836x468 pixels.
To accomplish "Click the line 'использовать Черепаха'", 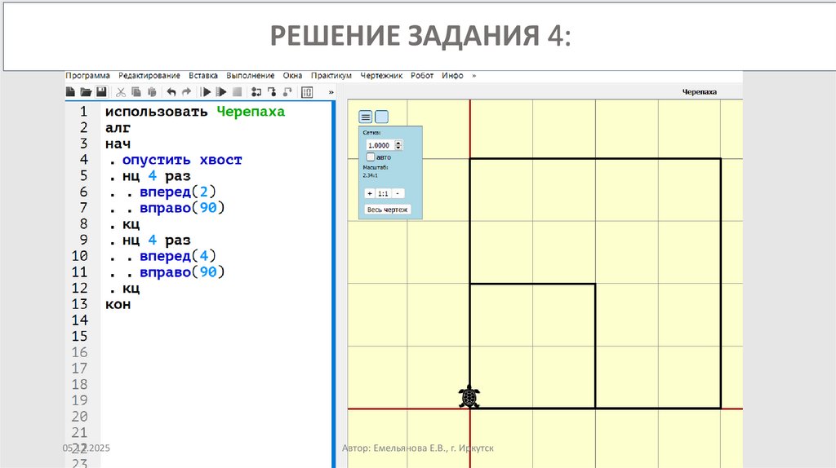I will coord(195,112).
